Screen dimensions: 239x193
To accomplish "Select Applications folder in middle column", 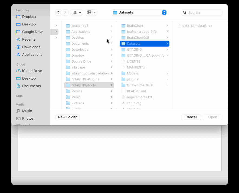I will click(x=89, y=32).
